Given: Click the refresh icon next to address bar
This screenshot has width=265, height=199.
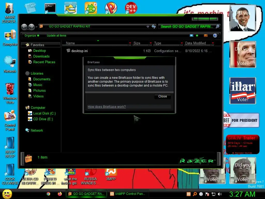Looking at the screenshot, I should coord(154,26).
